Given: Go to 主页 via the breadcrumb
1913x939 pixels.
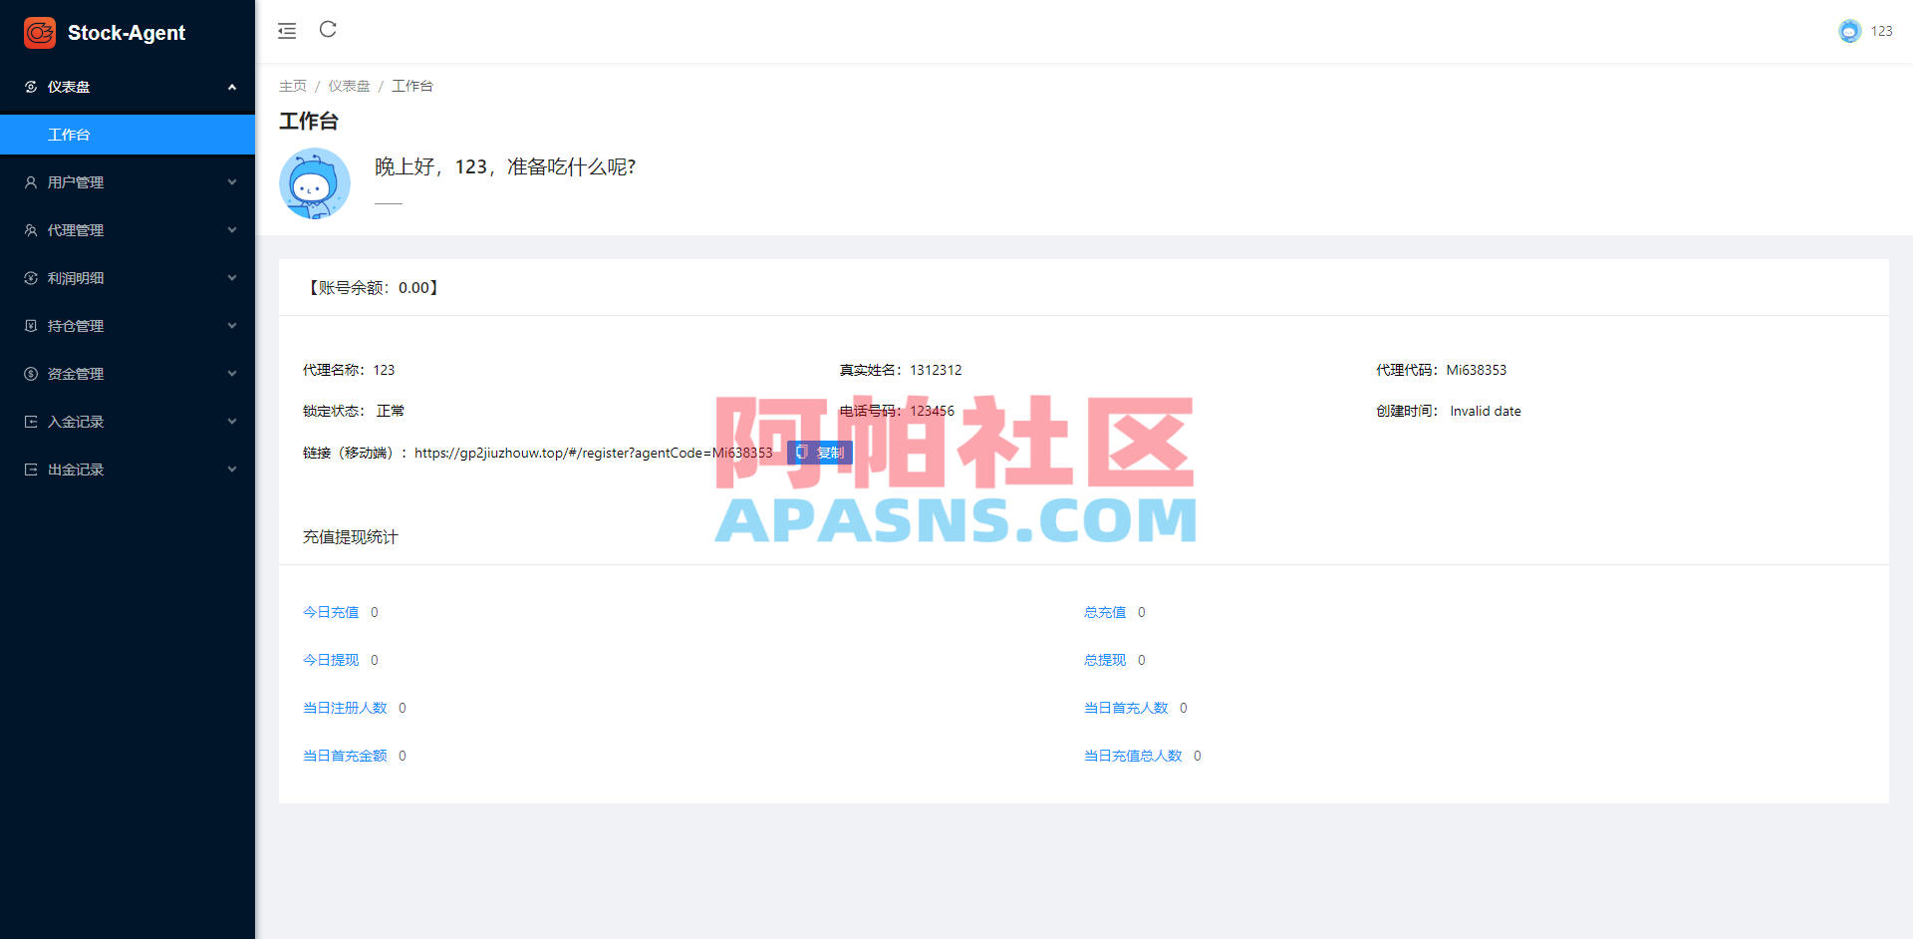Looking at the screenshot, I should coord(293,86).
